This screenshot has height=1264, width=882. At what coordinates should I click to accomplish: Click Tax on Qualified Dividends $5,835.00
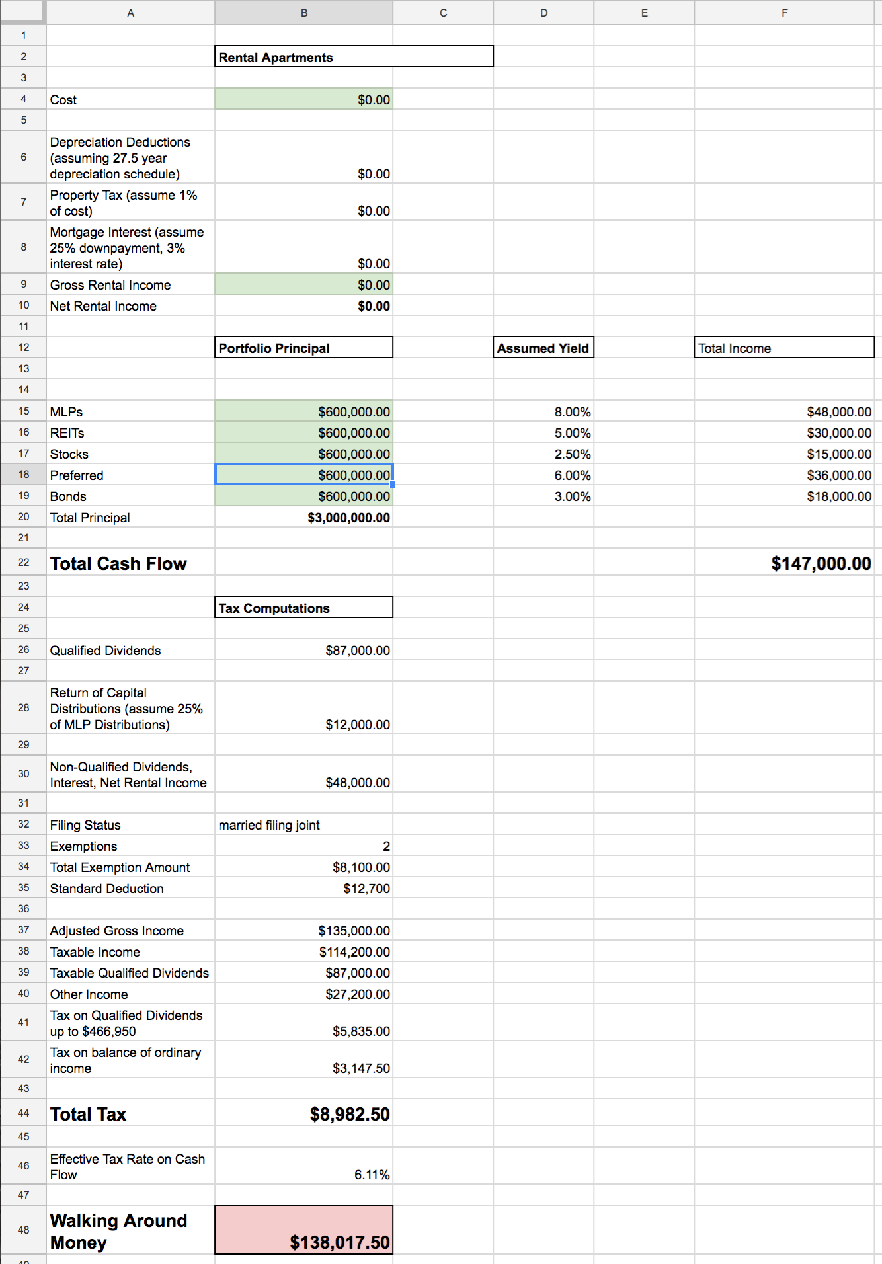click(304, 1023)
